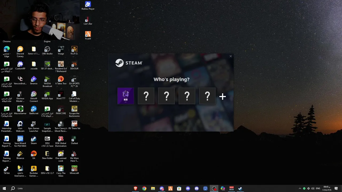342x192 pixels.
Task: Launch Visage game shortcut
Action: tap(61, 51)
